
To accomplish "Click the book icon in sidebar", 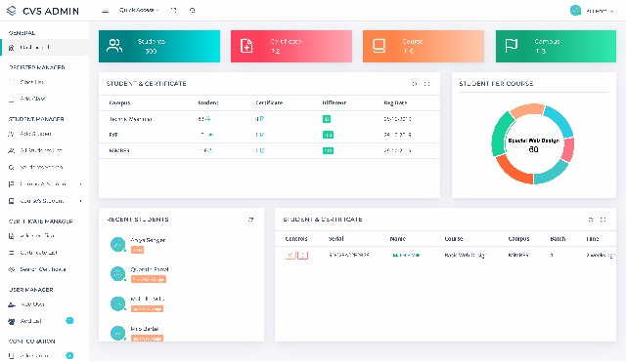I will point(11,201).
